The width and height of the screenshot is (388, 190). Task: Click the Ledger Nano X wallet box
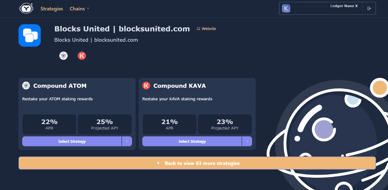[327, 8]
